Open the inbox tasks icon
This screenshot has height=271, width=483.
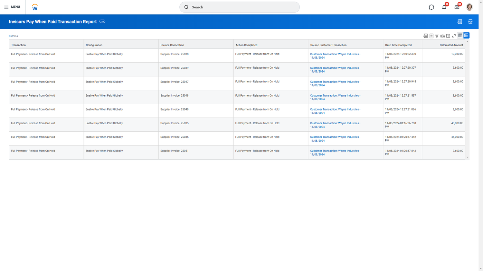pyautogui.click(x=457, y=7)
